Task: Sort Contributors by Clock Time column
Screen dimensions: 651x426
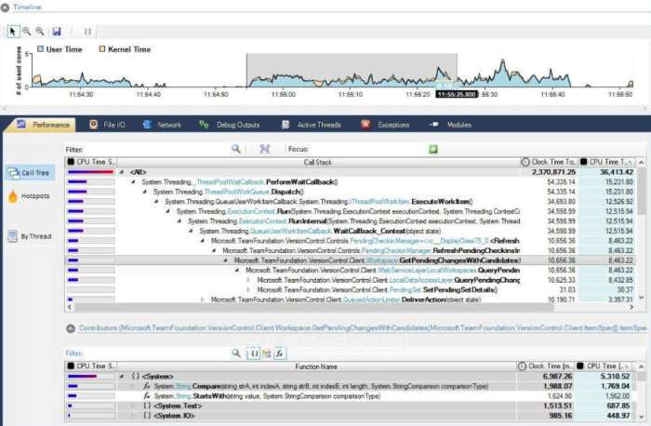Action: click(x=545, y=366)
